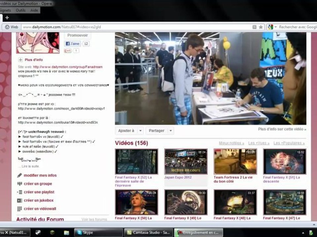317x237 pixels.
Task: Open the Aide menu
Action: 34,10
